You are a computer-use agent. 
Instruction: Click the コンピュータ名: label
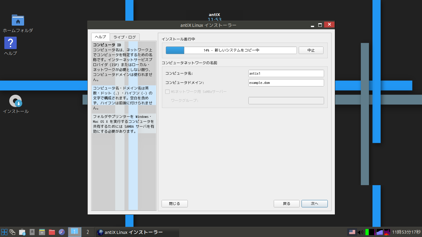pyautogui.click(x=179, y=73)
